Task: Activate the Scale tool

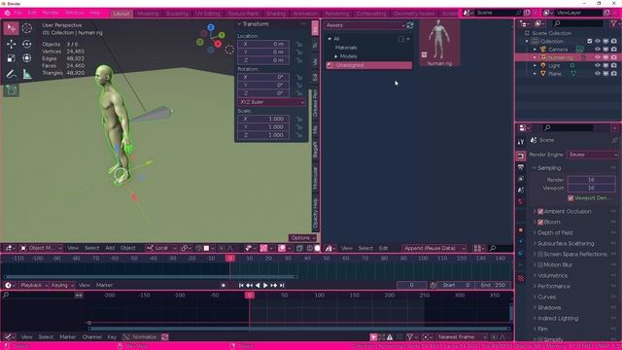Action: coord(11,58)
